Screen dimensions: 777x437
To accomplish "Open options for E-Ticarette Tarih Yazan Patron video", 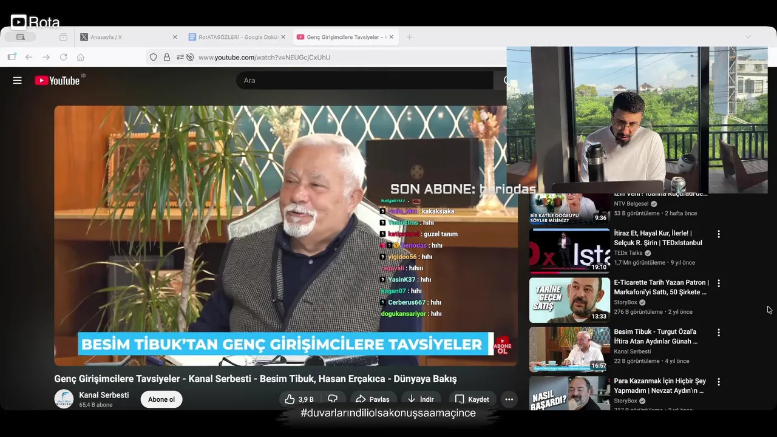I will [719, 283].
